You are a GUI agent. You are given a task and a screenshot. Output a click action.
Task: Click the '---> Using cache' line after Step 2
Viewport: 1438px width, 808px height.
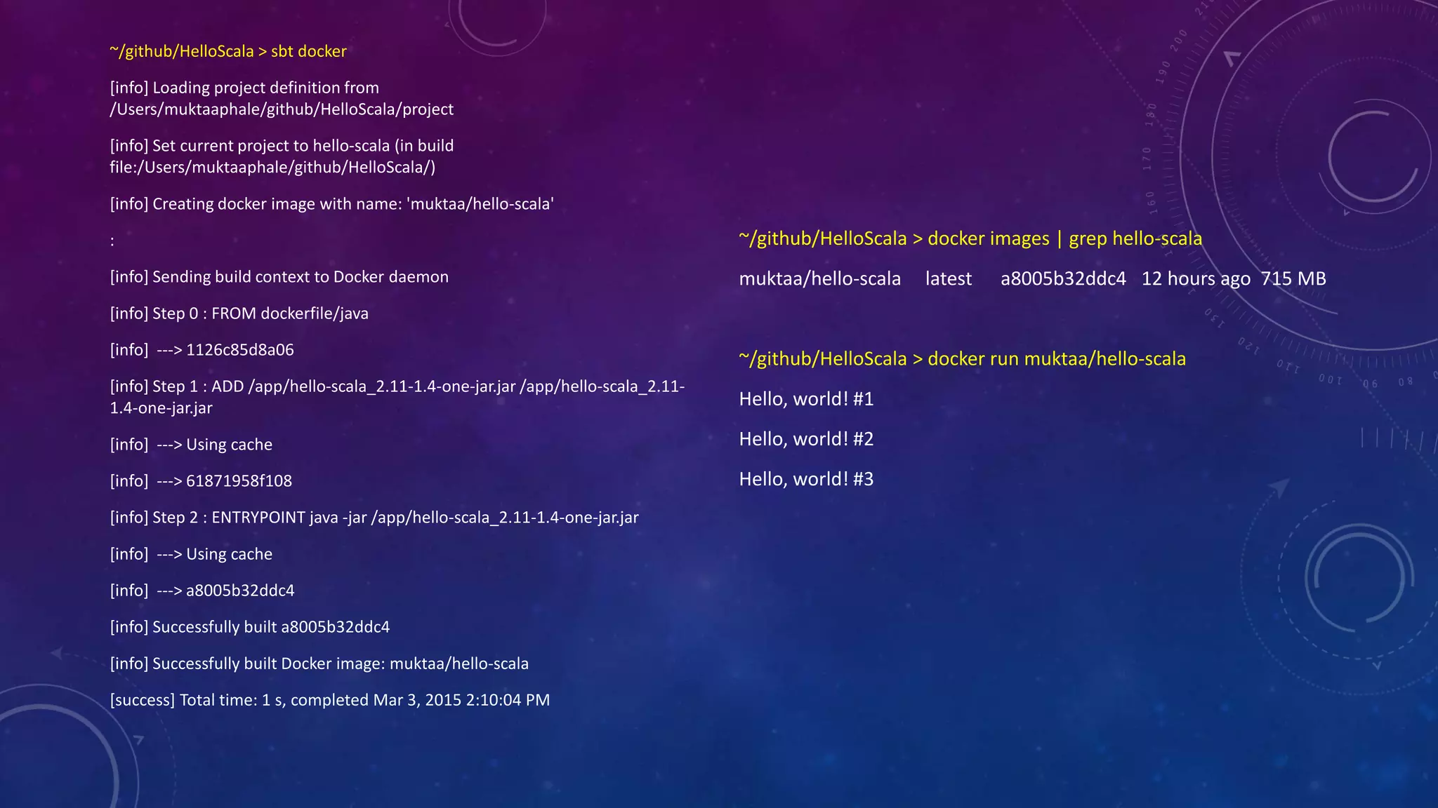[191, 554]
